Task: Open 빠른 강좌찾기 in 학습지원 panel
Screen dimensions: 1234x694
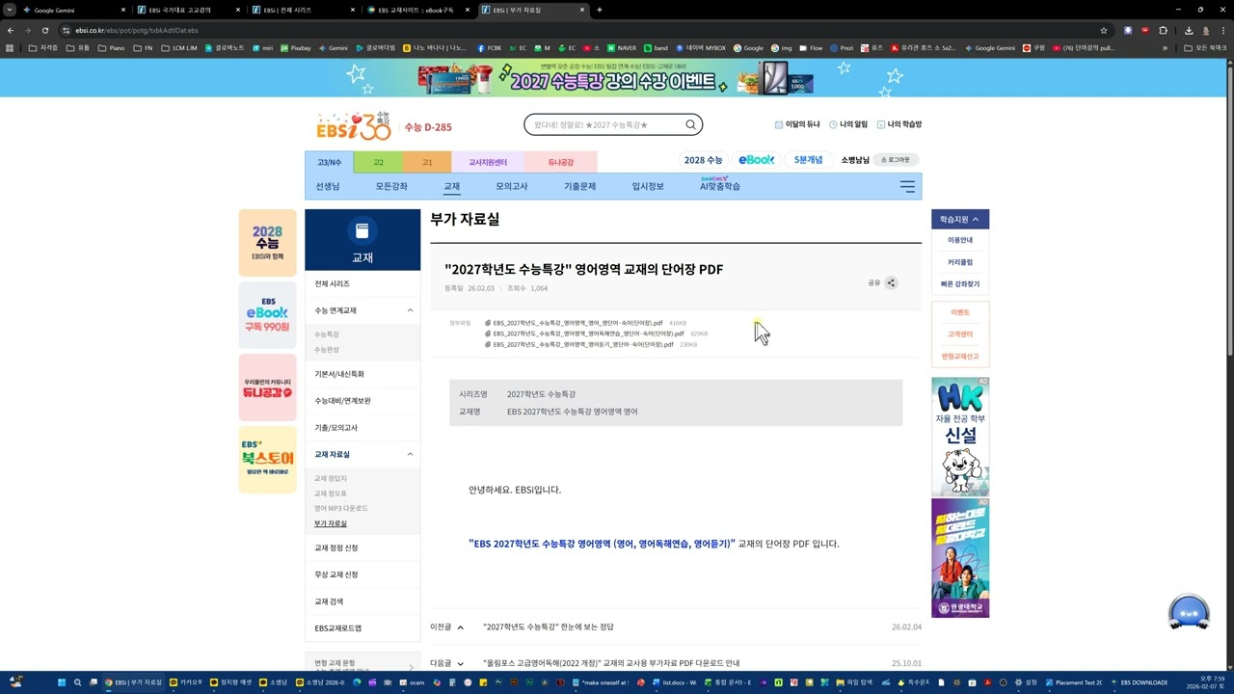Action: coord(960,284)
